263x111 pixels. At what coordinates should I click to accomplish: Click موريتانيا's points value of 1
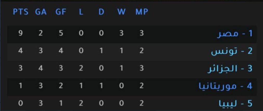click(21, 86)
